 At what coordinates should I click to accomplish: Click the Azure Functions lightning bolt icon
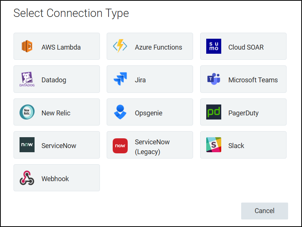coord(120,46)
